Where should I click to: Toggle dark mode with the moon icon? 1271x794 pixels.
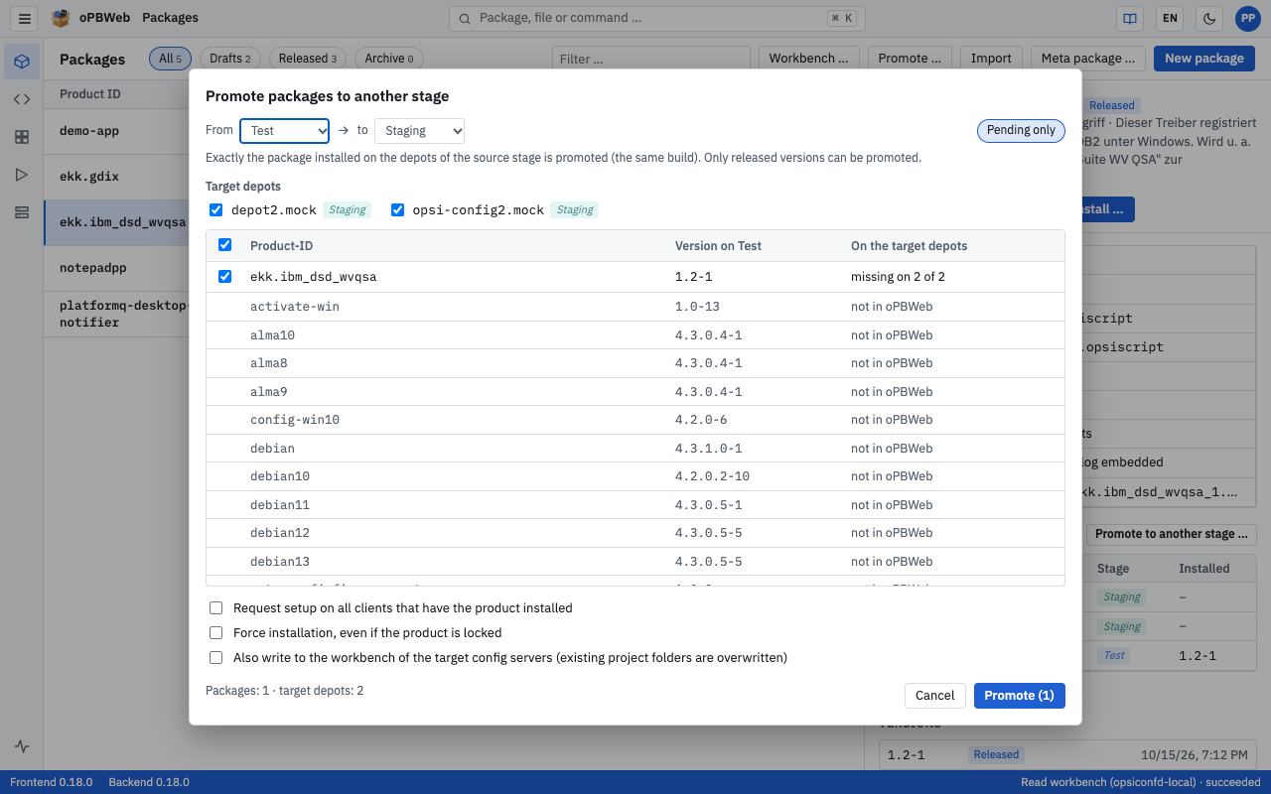1209,18
